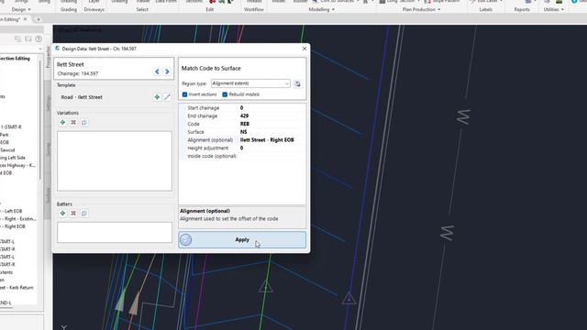Click the Reports ribbon group label
Viewport: 587px width, 330px height.
click(x=522, y=9)
